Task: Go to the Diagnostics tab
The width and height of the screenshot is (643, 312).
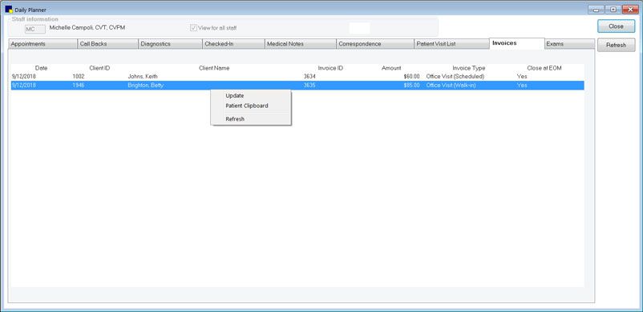Action: tap(170, 44)
